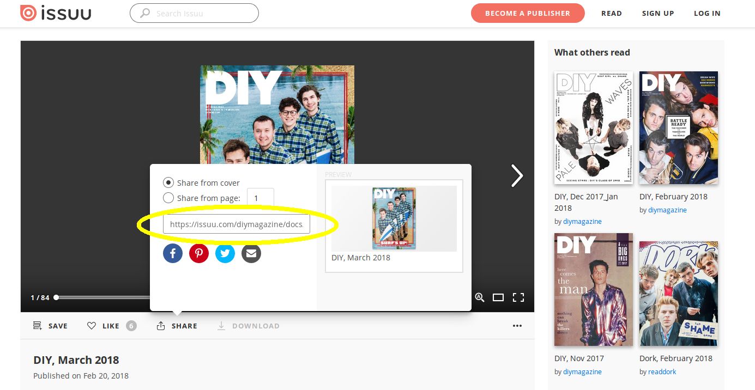Screen dimensions: 755x390
Task: Open DIY February 2018 cover thumbnail
Action: (679, 128)
